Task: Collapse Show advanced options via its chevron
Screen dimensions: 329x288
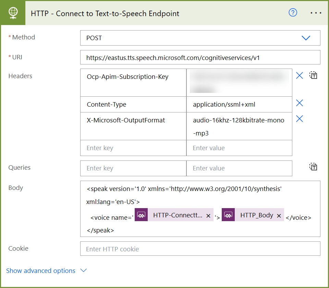Action: (x=83, y=271)
